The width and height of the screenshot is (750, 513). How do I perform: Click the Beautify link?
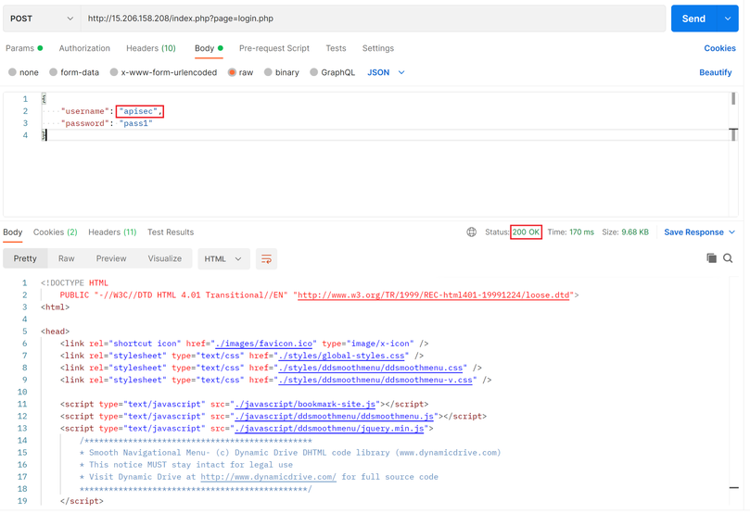coord(715,72)
